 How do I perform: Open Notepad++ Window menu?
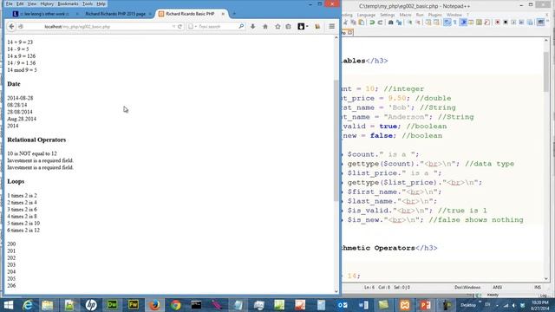pos(454,15)
